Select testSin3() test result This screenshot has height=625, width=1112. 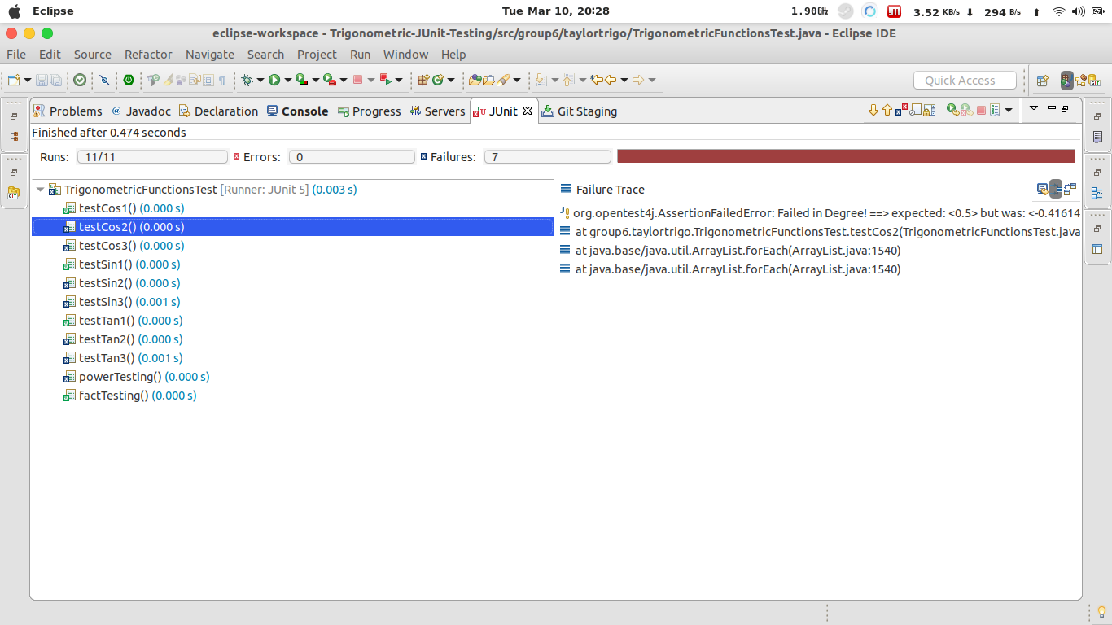pyautogui.click(x=122, y=302)
